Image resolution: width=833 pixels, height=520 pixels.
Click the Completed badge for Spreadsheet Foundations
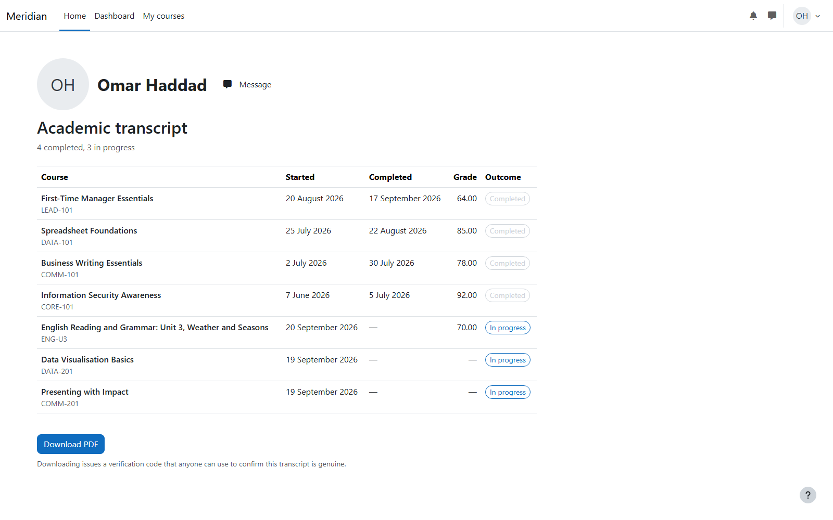click(508, 231)
